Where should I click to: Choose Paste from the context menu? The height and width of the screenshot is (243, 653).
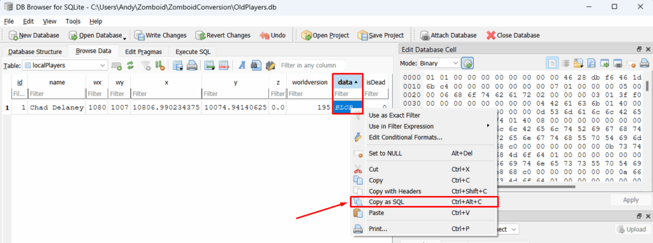[424, 212]
